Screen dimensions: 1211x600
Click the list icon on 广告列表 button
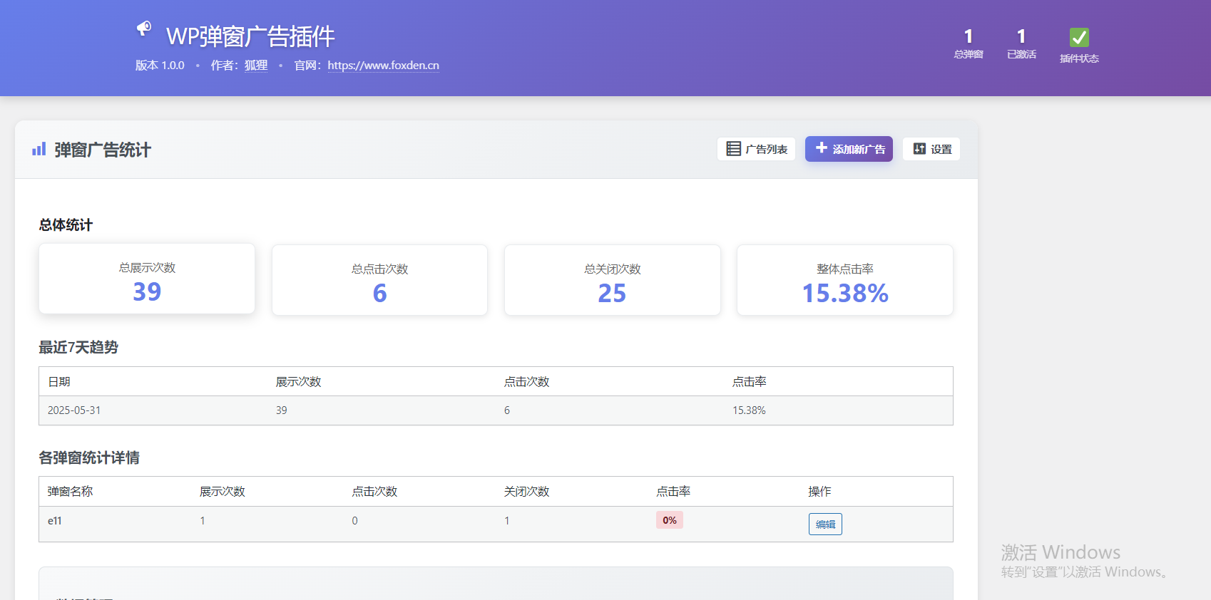[x=734, y=148]
